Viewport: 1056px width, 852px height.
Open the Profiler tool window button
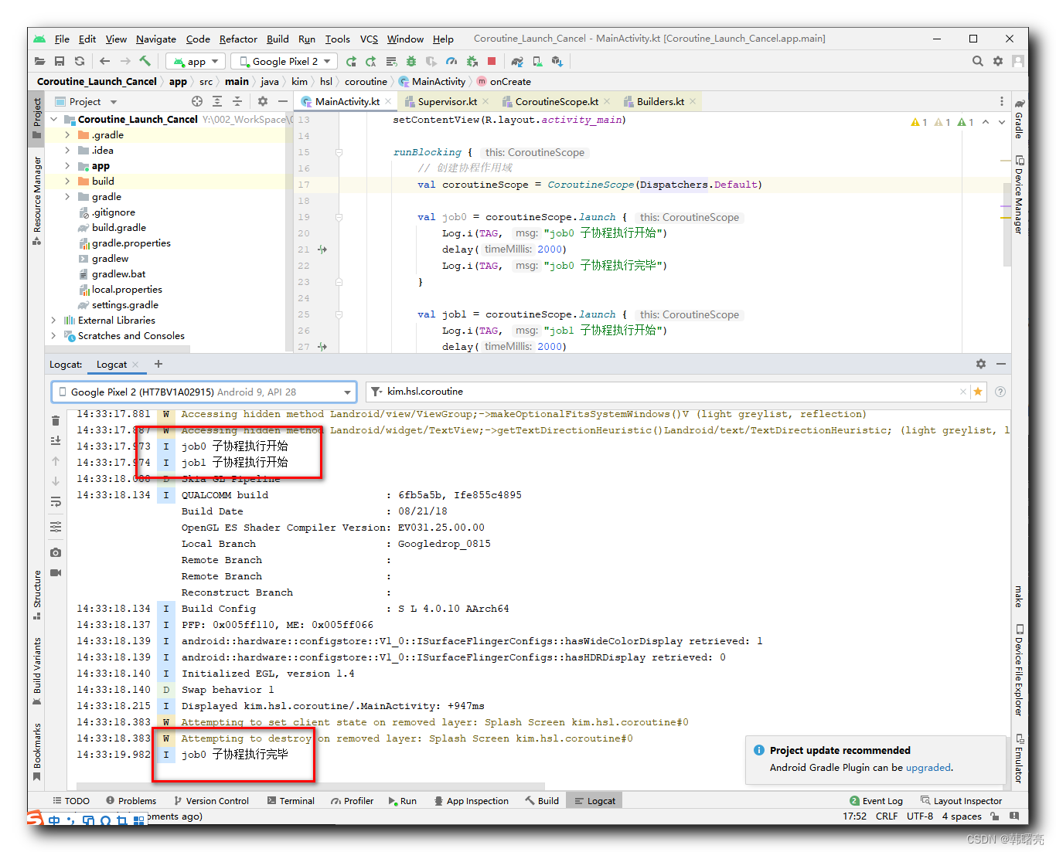click(x=352, y=801)
